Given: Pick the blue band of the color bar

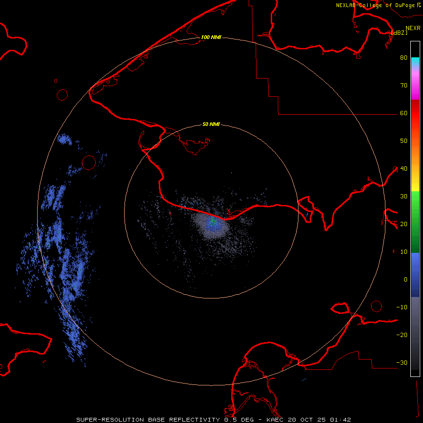Looking at the screenshot, I should 415,275.
